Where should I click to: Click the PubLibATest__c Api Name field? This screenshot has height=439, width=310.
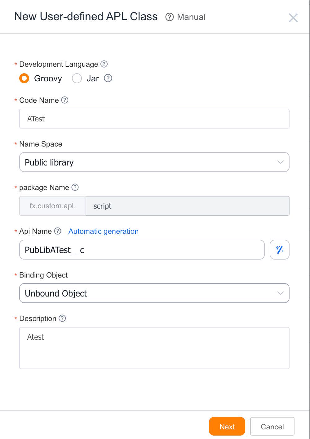pyautogui.click(x=142, y=250)
